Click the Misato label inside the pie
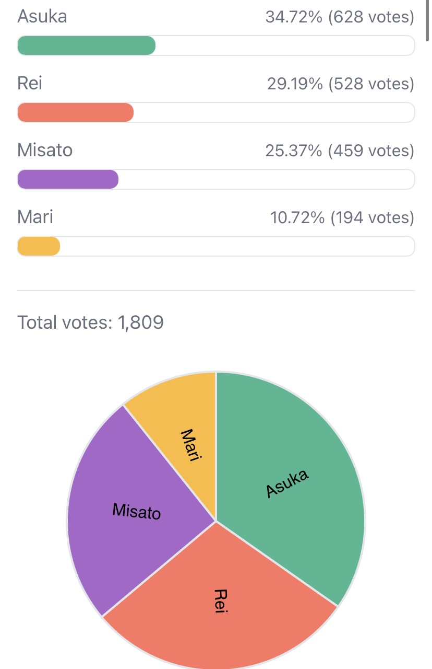The image size is (432, 669). (137, 511)
